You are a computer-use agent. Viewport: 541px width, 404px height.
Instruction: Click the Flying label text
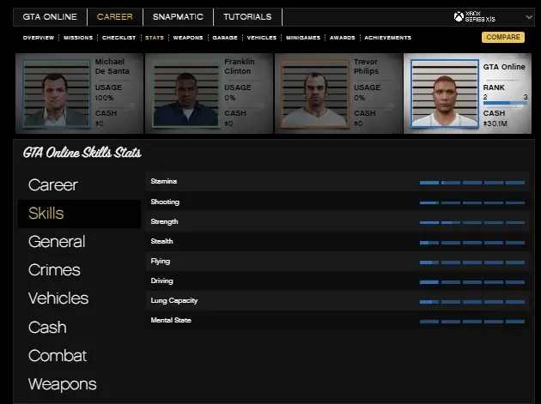[160, 262]
